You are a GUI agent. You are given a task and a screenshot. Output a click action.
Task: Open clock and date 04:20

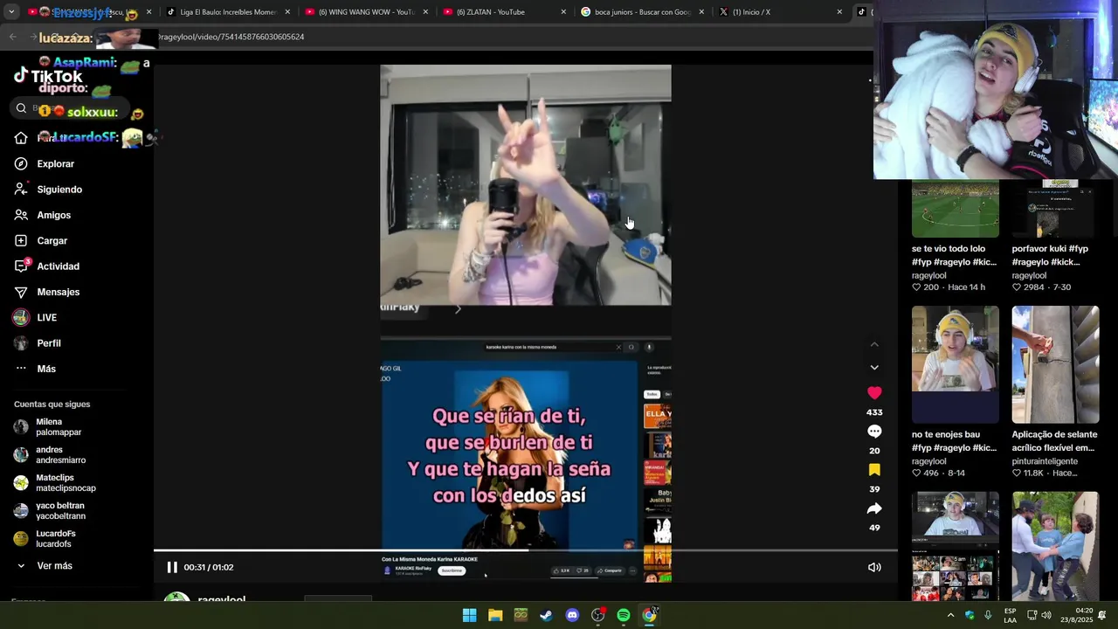tap(1077, 615)
